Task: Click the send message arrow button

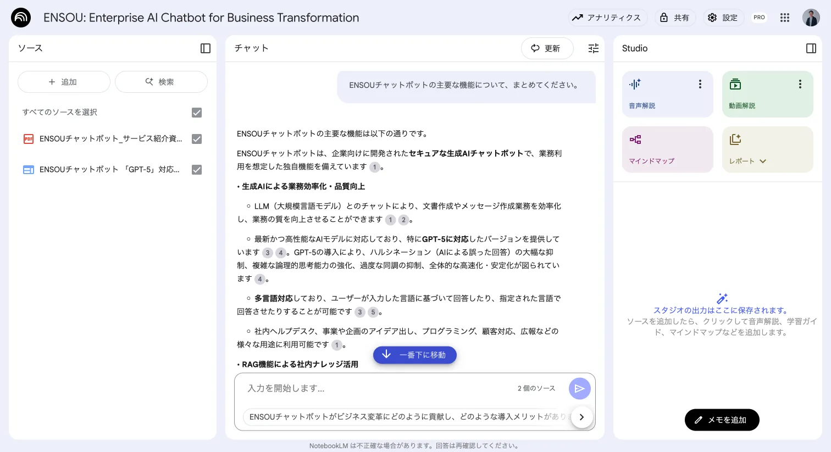Action: pyautogui.click(x=579, y=388)
